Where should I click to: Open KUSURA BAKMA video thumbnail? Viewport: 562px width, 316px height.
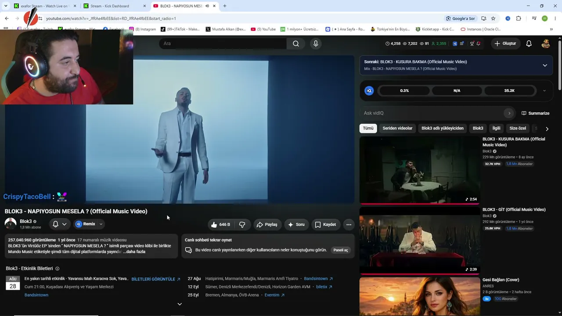coord(419,170)
